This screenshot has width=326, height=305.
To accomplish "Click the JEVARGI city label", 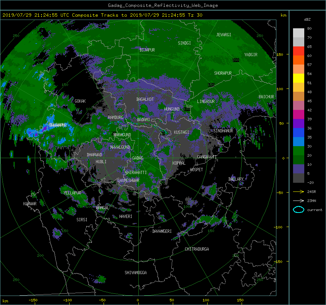I will point(223,35).
